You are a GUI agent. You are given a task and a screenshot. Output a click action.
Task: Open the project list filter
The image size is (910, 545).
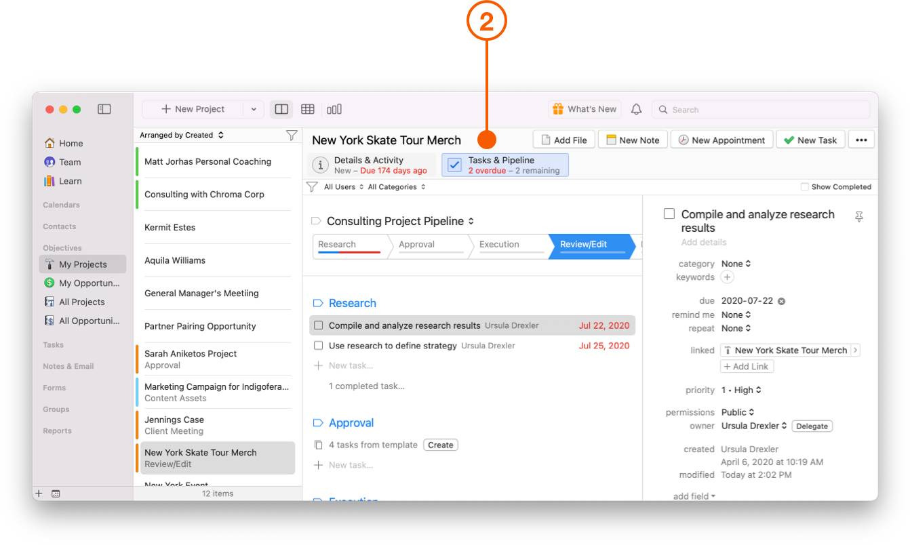pos(291,134)
